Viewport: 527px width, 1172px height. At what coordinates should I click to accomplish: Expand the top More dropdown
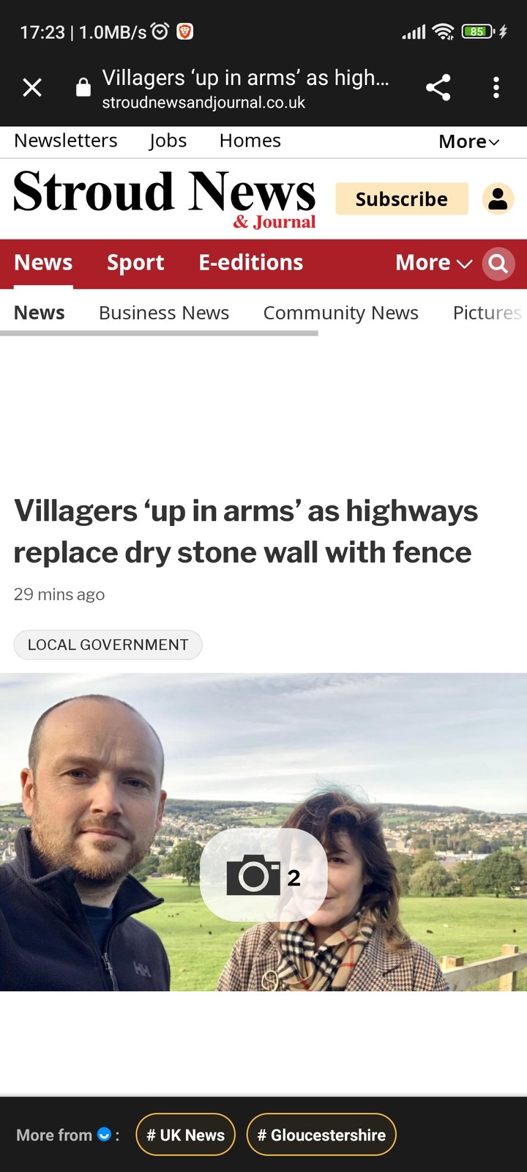pyautogui.click(x=468, y=141)
